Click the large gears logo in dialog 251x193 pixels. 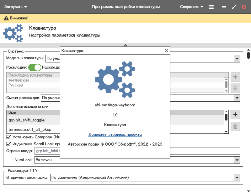(115, 79)
